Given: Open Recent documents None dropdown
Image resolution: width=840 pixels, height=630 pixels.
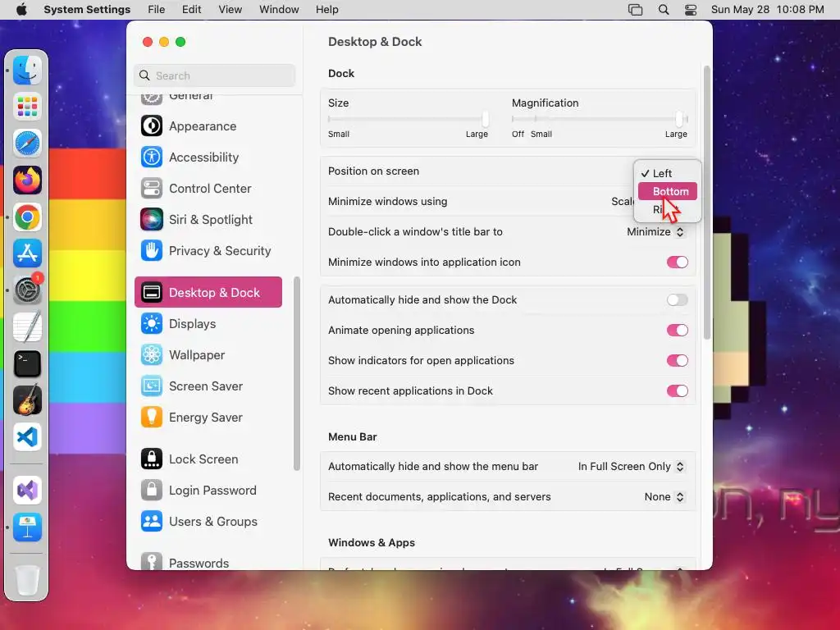Looking at the screenshot, I should click(x=664, y=496).
